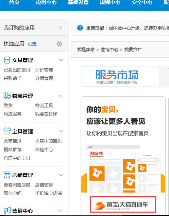Open 评价管理 link
Screen dimensions: 169x216
[44, 70]
